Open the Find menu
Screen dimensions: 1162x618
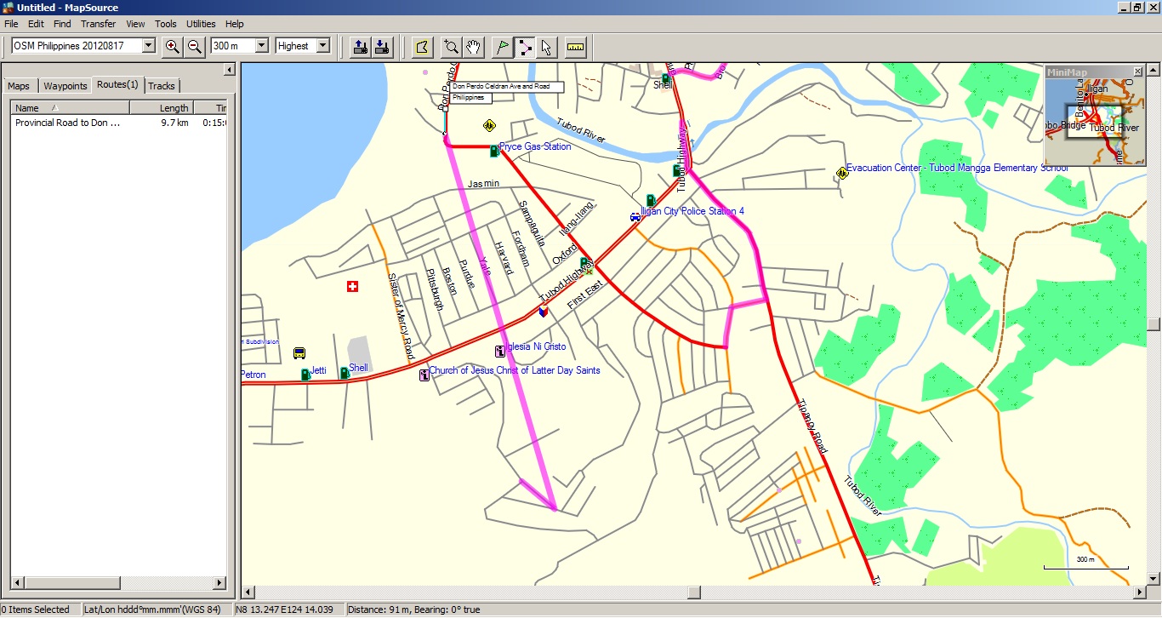tap(62, 24)
